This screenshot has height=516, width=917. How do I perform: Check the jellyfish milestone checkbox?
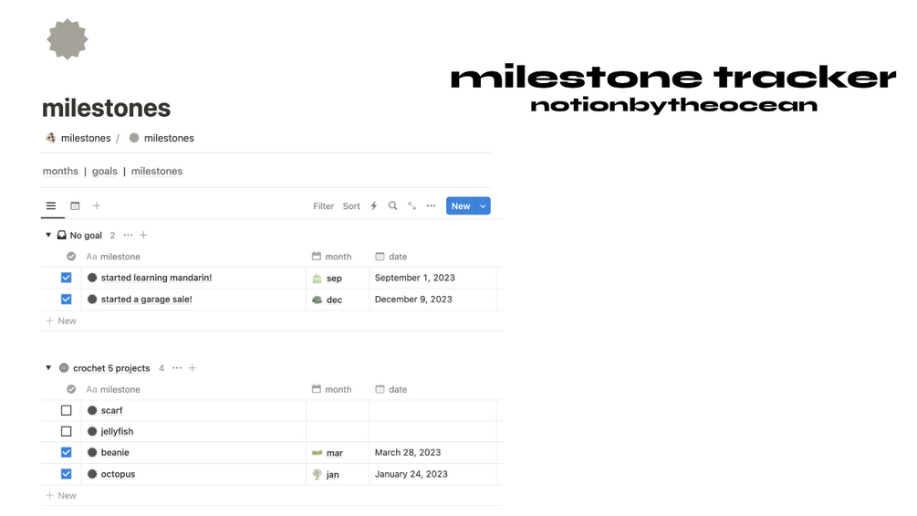pos(66,432)
